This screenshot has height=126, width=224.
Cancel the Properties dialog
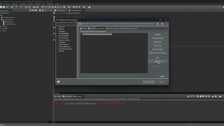tap(161, 82)
